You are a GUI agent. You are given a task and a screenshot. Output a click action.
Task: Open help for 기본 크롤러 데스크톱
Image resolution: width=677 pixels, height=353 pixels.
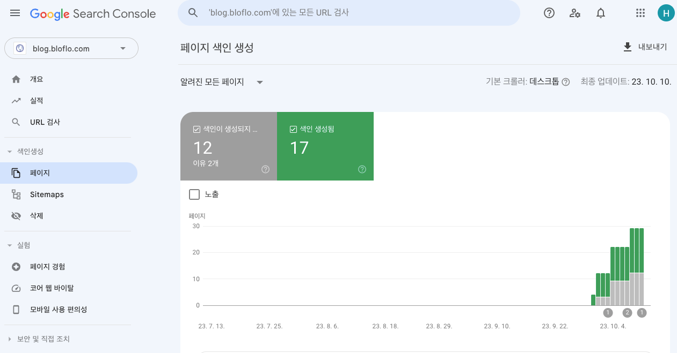tap(565, 82)
